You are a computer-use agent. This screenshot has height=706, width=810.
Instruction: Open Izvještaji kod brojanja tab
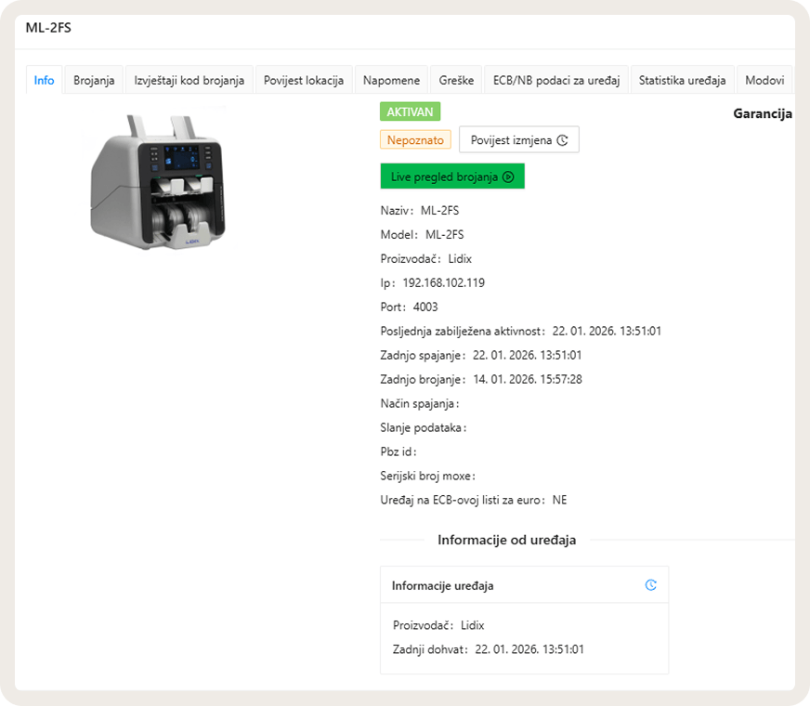[x=189, y=80]
